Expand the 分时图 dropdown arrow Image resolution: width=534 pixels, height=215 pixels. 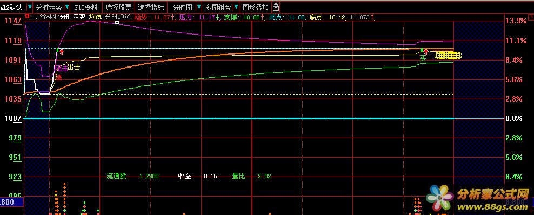(x=199, y=7)
